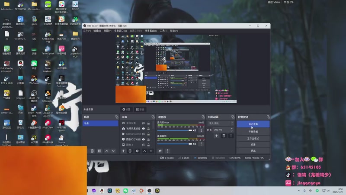Open advanced audio properties with the gears icon
This screenshot has height=195, width=346.
click(160, 151)
